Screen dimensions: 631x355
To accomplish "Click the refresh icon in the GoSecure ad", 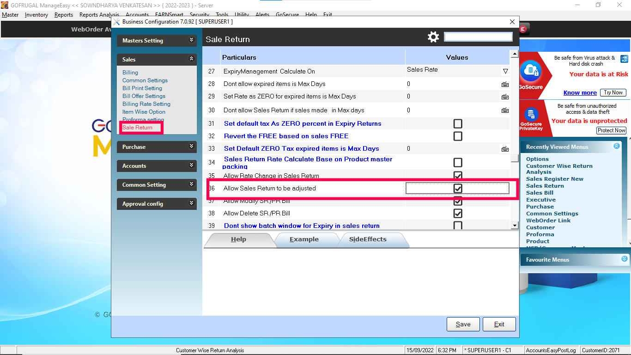I will click(624, 59).
